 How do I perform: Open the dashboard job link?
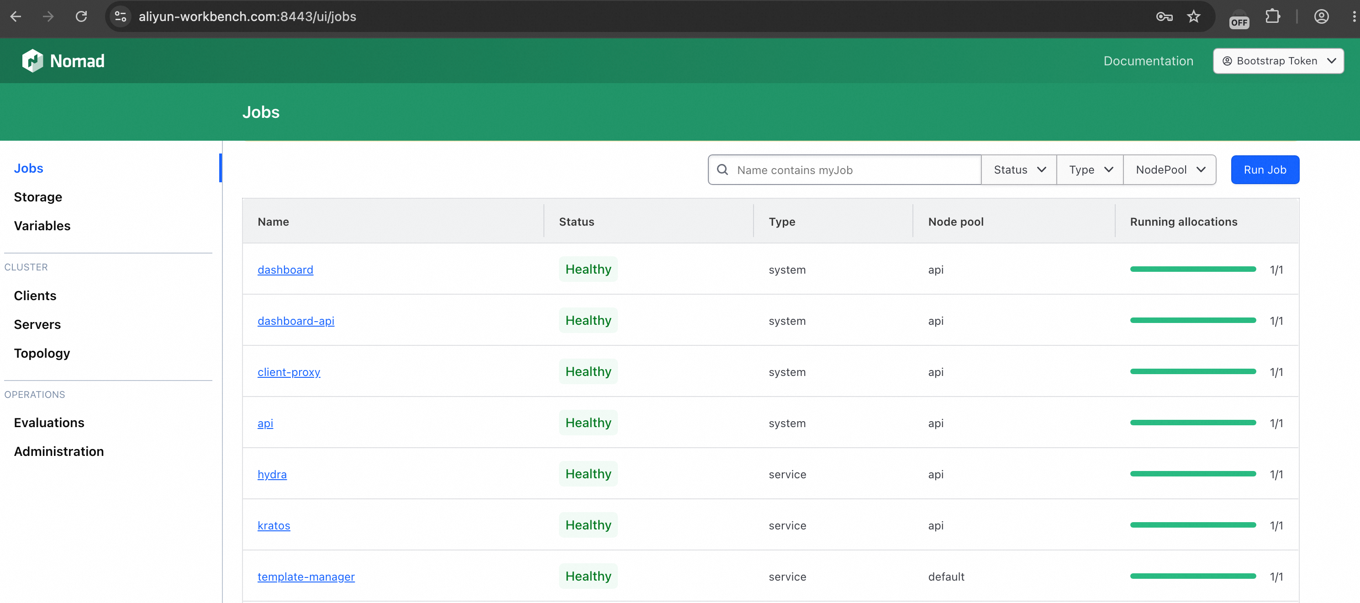pos(285,270)
